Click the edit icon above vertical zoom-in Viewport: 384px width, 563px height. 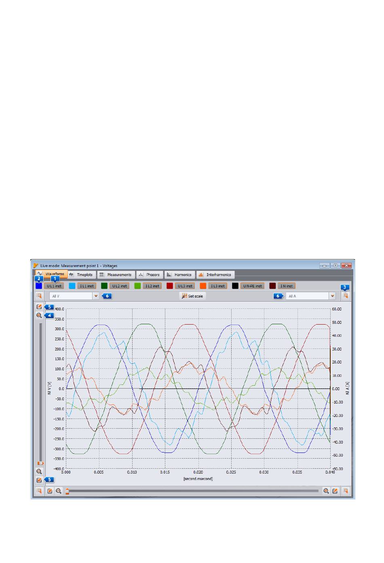tap(39, 307)
